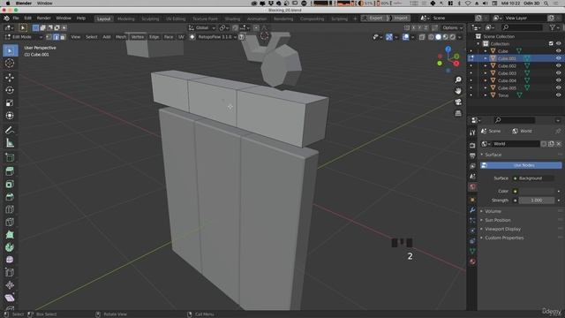Viewport: 565px width, 318px height.
Task: Select the Spin tool
Action: tap(10, 247)
